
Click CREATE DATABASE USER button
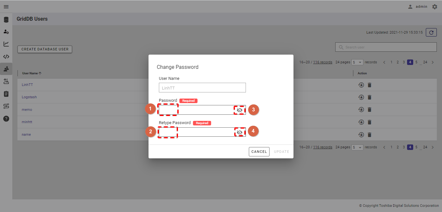(x=45, y=49)
